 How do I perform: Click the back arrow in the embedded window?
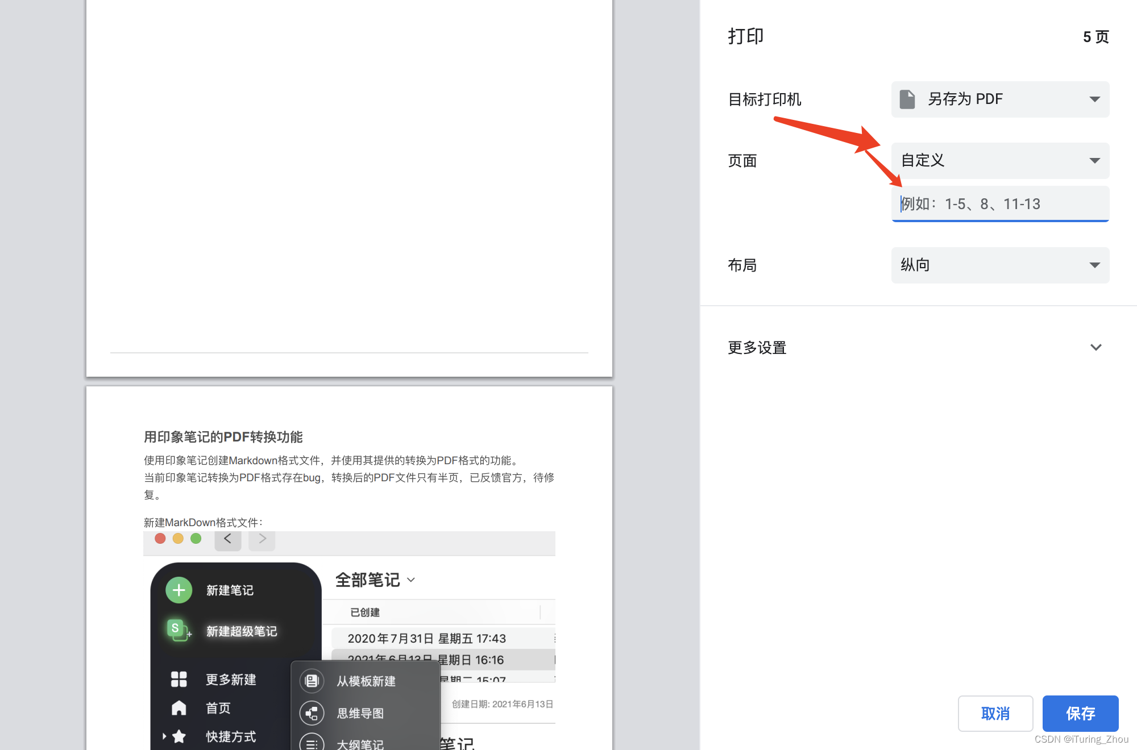(227, 539)
